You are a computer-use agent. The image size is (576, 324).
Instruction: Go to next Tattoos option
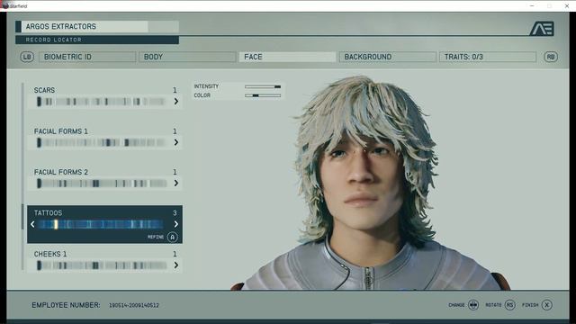coord(176,224)
